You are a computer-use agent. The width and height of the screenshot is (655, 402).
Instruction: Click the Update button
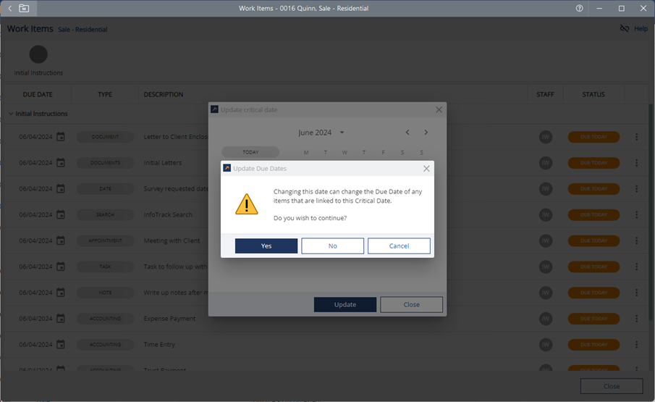tap(345, 305)
